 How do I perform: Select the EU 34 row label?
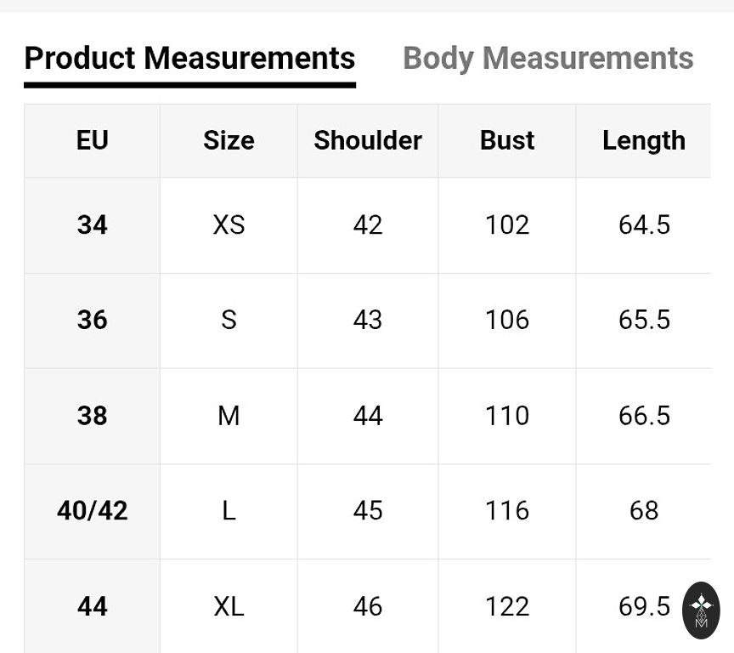[93, 224]
